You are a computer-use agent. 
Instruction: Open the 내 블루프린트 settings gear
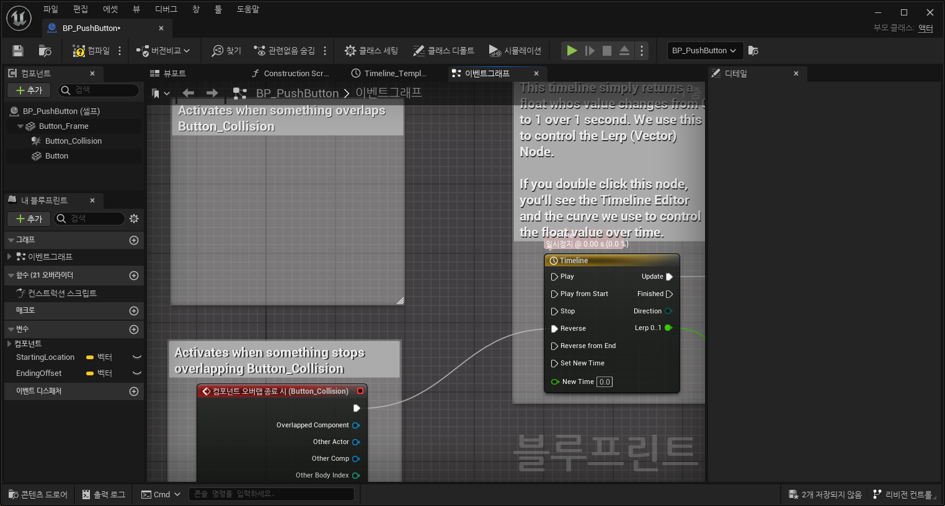pos(134,219)
